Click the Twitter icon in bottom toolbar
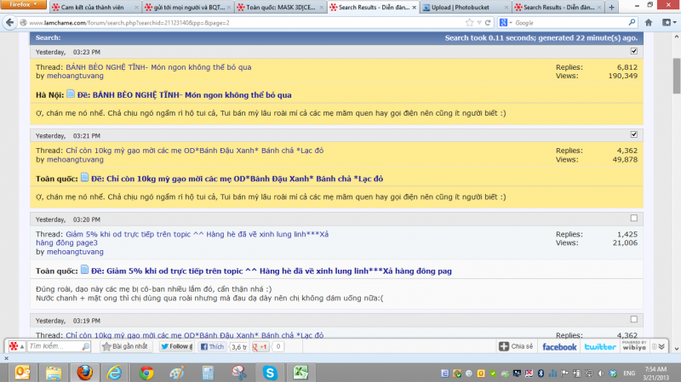The width and height of the screenshot is (681, 382). click(599, 347)
